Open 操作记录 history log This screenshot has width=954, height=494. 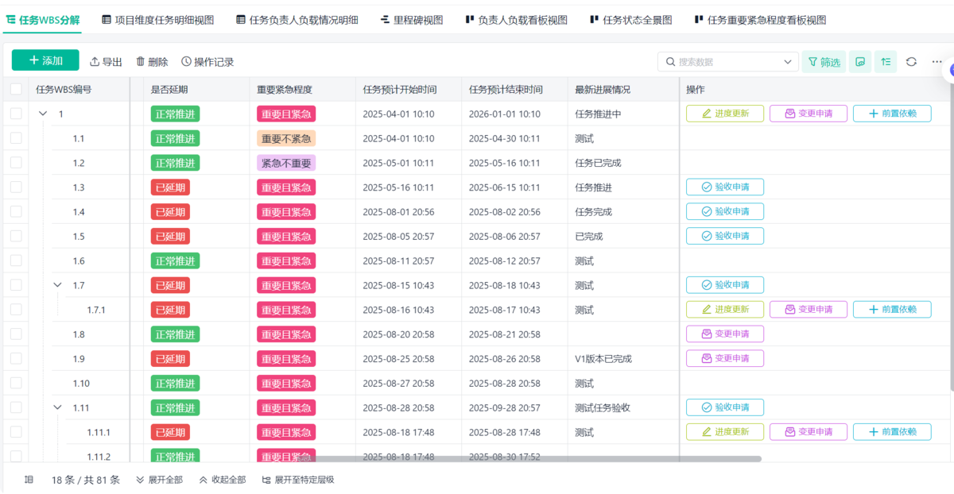pos(207,62)
